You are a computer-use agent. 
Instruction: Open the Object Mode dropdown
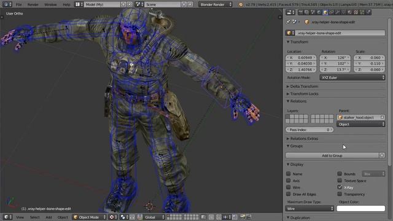coord(89,217)
